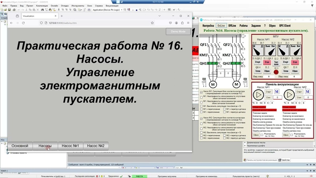Click the blue stop square in the CODESYS toolbar
The width and height of the screenshot is (316, 178).
(x=136, y=10)
